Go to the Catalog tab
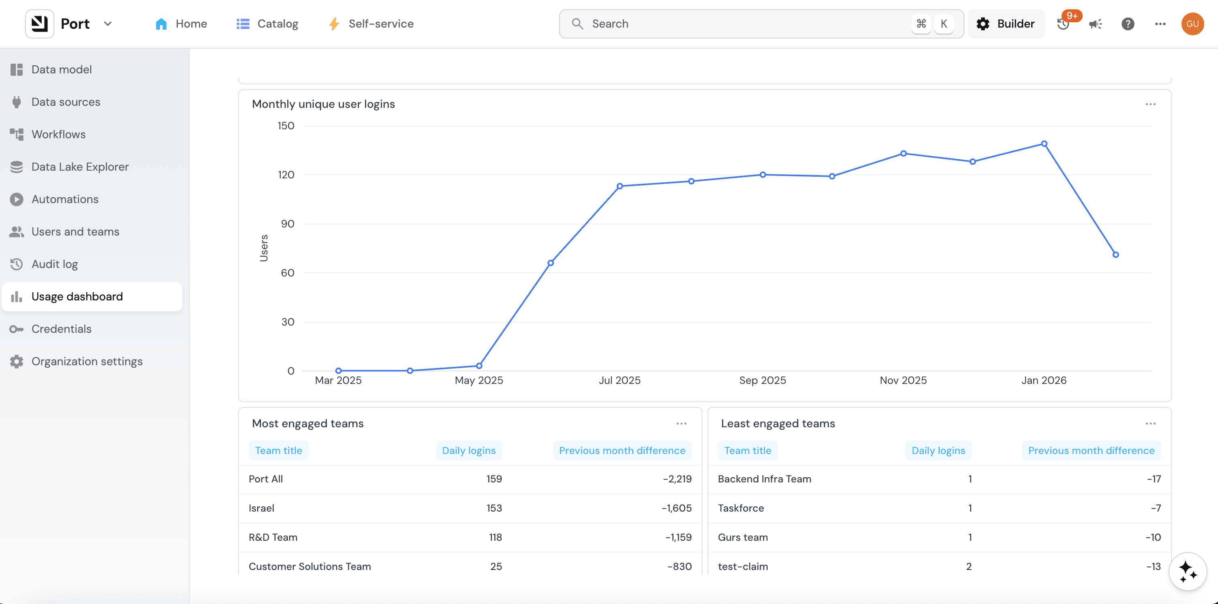This screenshot has height=604, width=1218. click(x=267, y=24)
